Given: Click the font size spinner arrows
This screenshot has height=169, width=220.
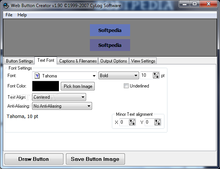Looking at the screenshot, I should pyautogui.click(x=156, y=75).
